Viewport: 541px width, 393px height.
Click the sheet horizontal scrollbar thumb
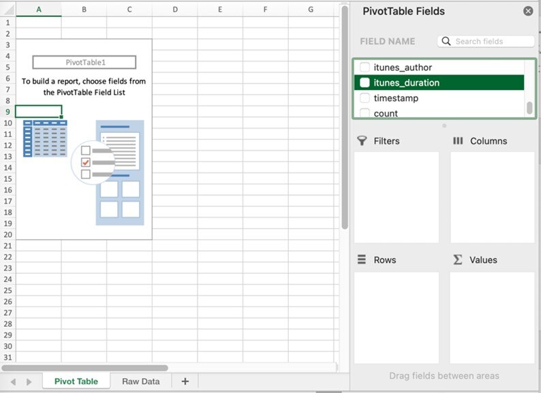tap(85, 368)
